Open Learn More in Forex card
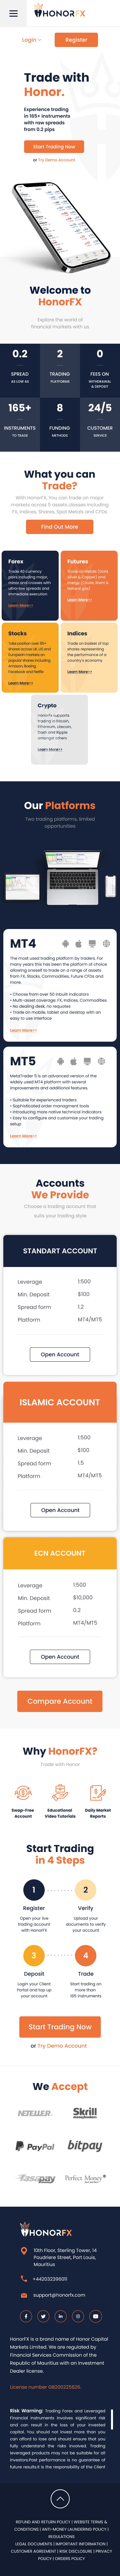 (20, 605)
